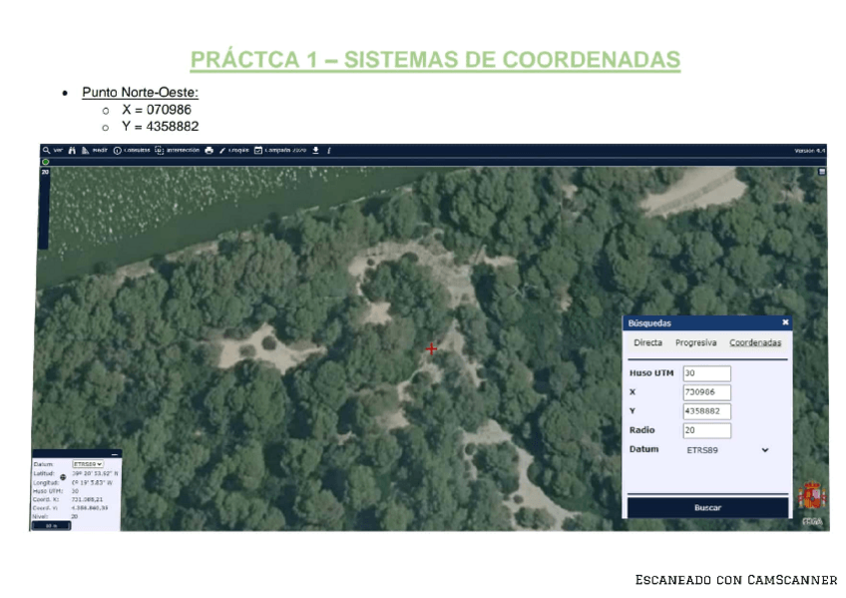Expand the Datum ETRS89 dropdown in Búsquedas

tap(765, 450)
